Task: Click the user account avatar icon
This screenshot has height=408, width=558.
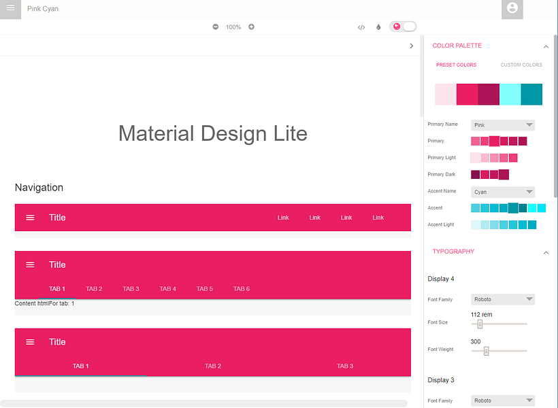Action: pos(512,9)
